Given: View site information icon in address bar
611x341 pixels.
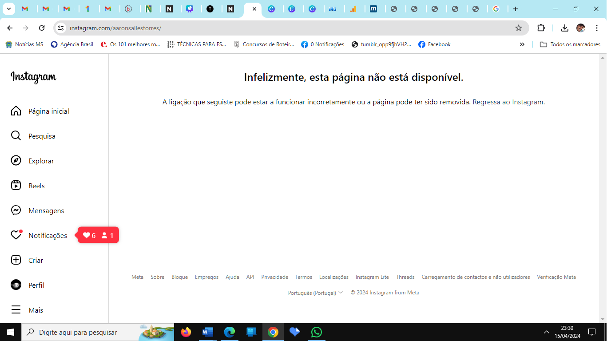Looking at the screenshot, I should click(61, 28).
